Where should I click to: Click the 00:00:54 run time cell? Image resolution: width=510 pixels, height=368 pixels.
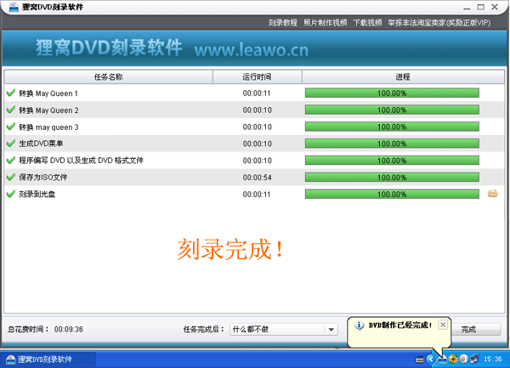tap(257, 177)
